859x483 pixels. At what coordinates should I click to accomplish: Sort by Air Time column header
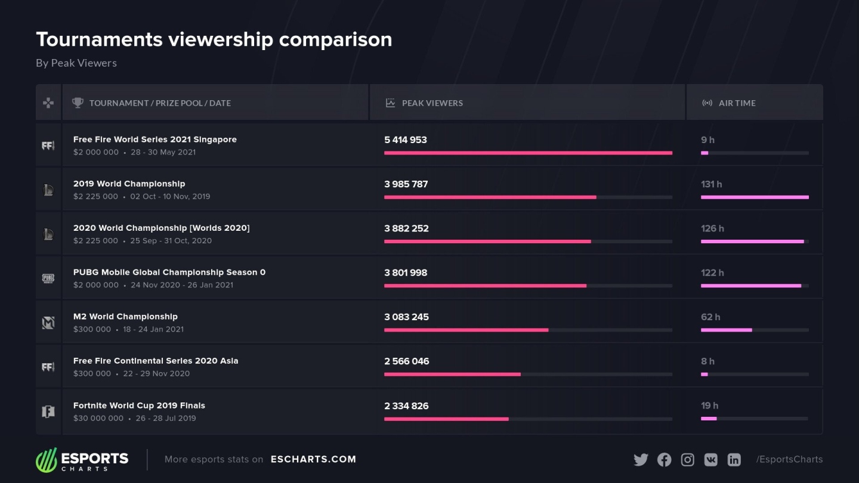point(737,103)
